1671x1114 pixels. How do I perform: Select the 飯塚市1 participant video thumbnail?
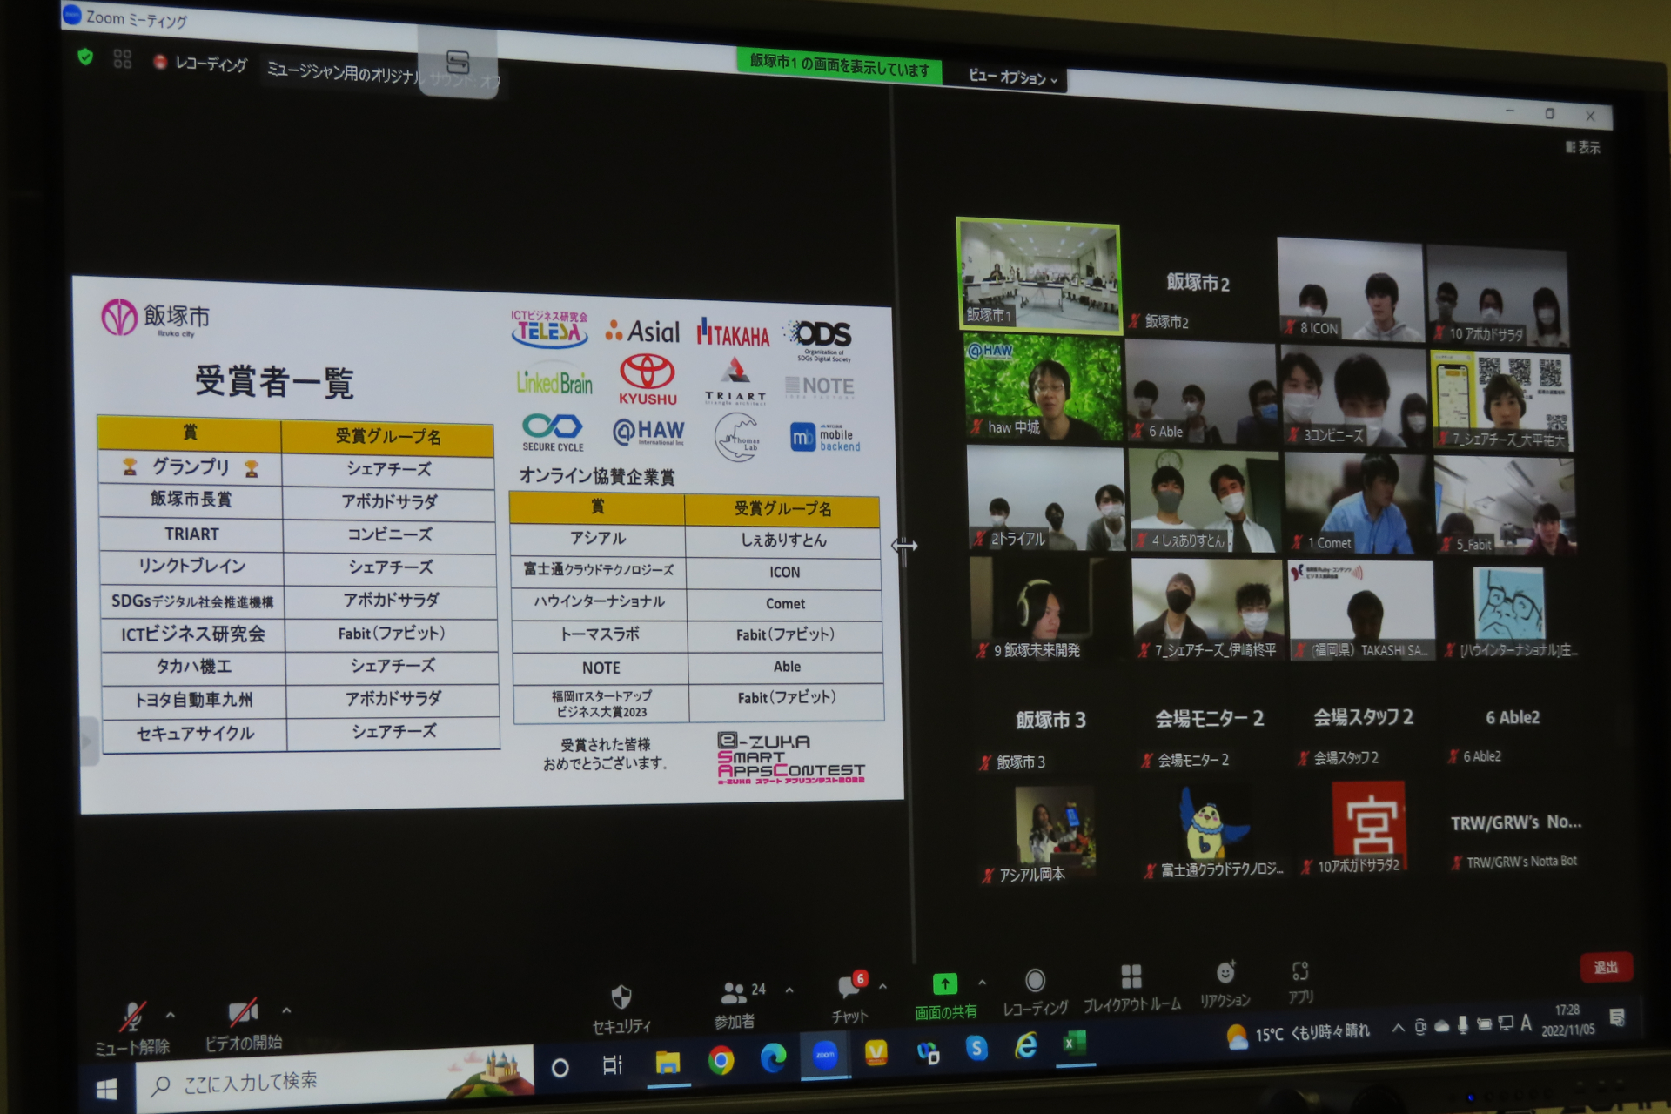coord(1039,275)
